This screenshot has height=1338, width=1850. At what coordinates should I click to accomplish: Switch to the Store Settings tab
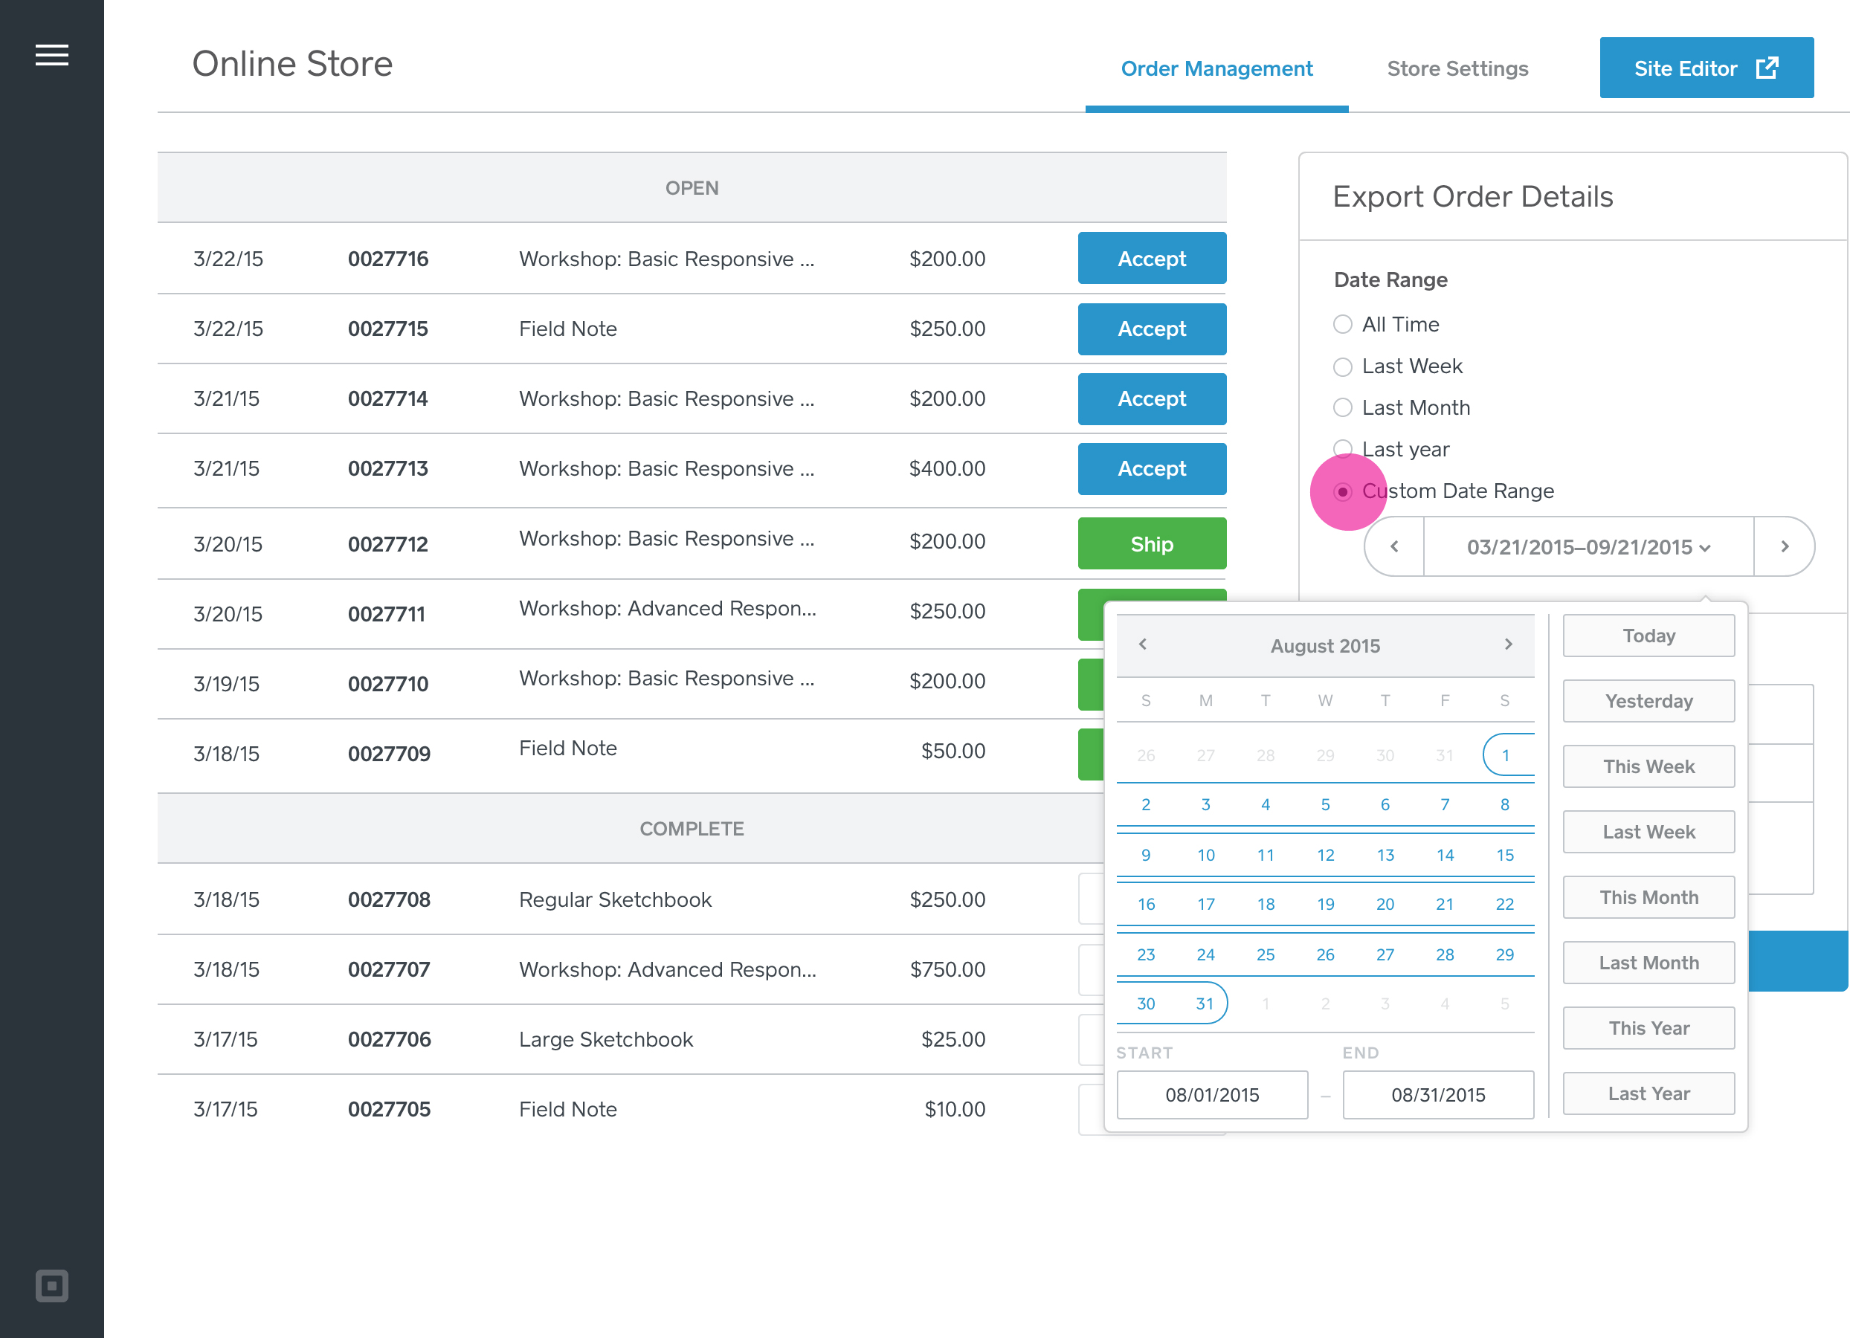(1457, 68)
